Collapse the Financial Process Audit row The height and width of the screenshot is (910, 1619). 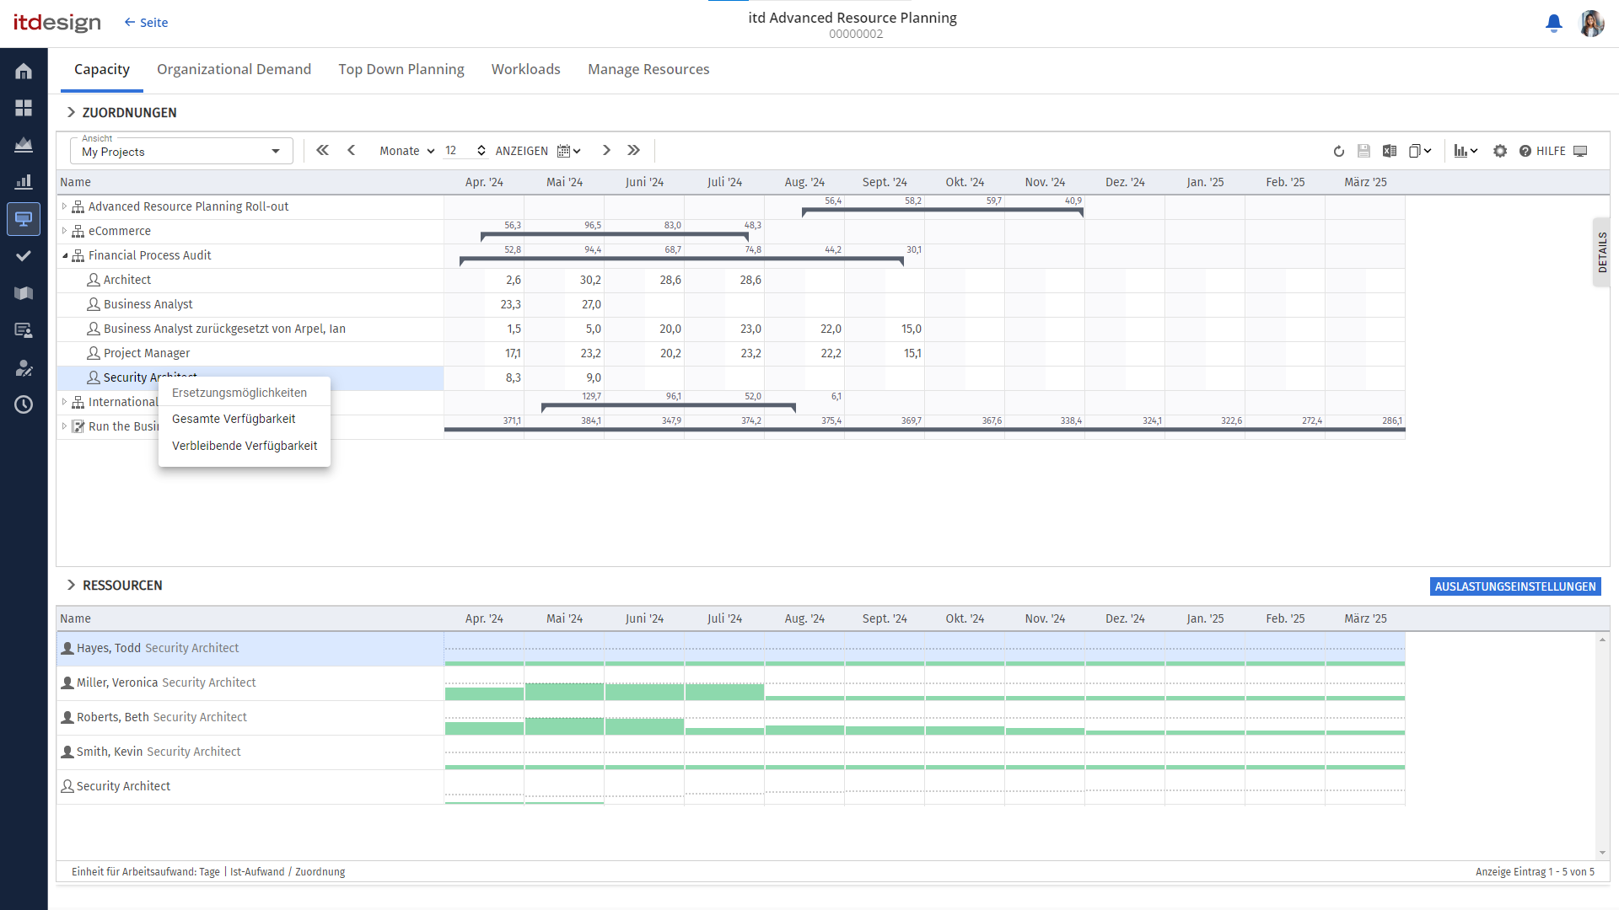(64, 255)
